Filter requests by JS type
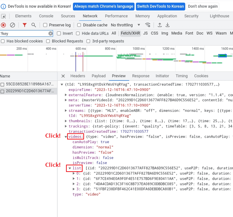This screenshot has width=233, height=217. pyautogui.click(x=145, y=33)
